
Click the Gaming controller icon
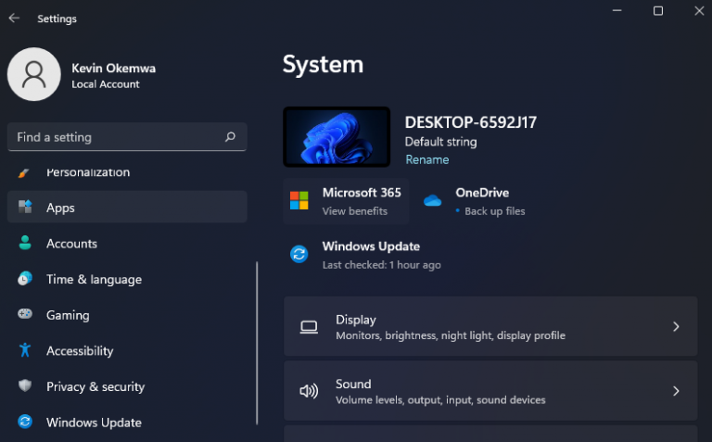click(25, 313)
